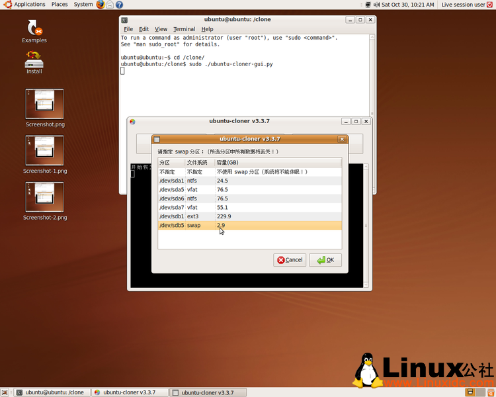Select the 不指定 no-swap row
This screenshot has height=397, width=496.
250,172
